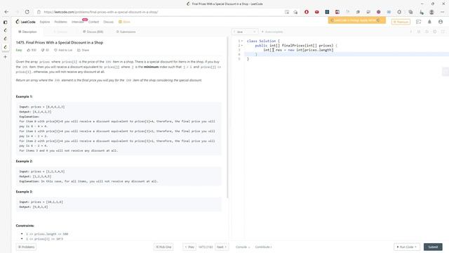The image size is (449, 253).
Task: Toggle the Autocomplete option
Action: click(272, 32)
